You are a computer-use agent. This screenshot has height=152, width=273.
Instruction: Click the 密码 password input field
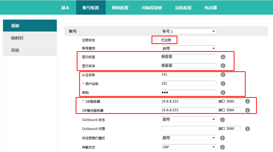pos(189,92)
